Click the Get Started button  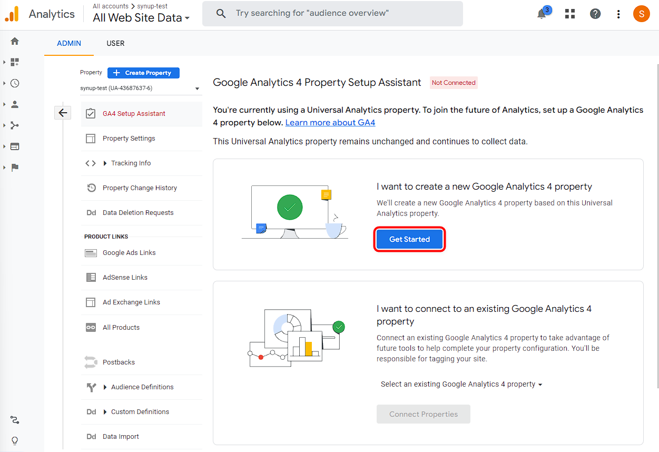410,239
